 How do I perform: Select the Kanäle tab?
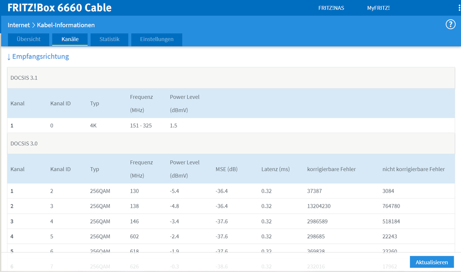click(x=70, y=39)
